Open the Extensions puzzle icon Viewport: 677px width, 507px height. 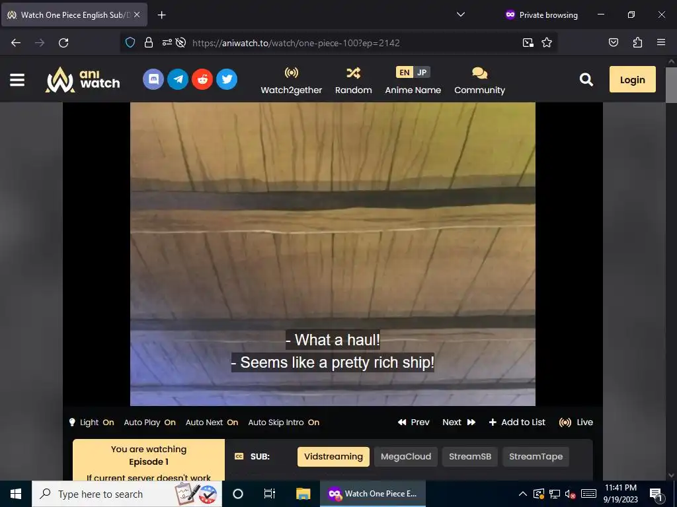pos(637,43)
